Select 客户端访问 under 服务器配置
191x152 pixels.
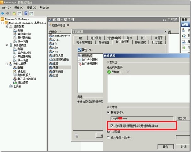[22, 53]
